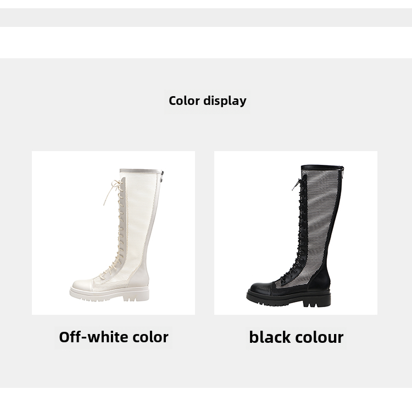412x395 pixels.
Task: Select the black boot product image
Action: pyautogui.click(x=296, y=232)
